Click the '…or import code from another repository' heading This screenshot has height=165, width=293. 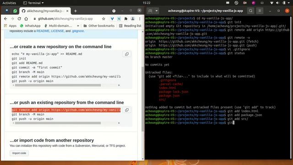pos(52,140)
